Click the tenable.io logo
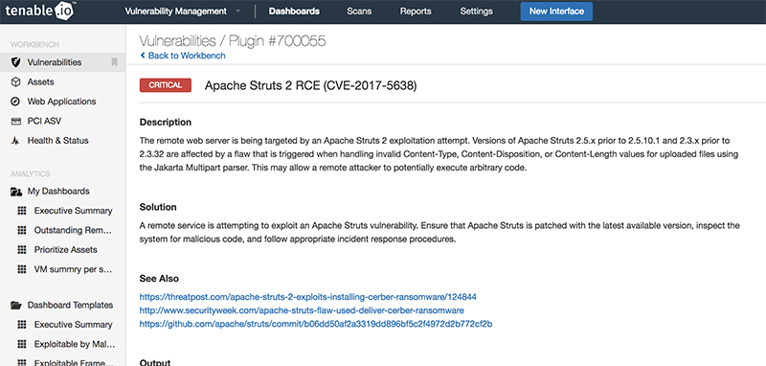The image size is (766, 366). coord(39,11)
